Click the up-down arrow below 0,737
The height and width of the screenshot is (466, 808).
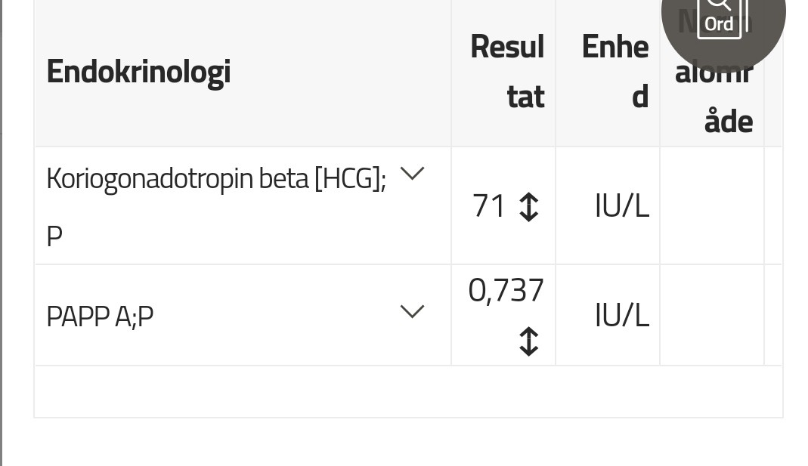[529, 341]
